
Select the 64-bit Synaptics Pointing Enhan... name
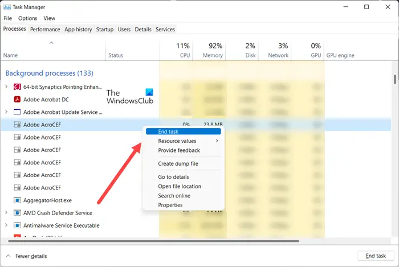tap(62, 87)
